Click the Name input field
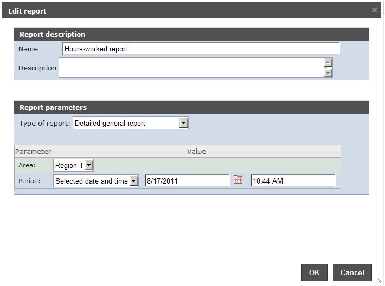Viewport: 385px width, 286px height. pos(201,49)
